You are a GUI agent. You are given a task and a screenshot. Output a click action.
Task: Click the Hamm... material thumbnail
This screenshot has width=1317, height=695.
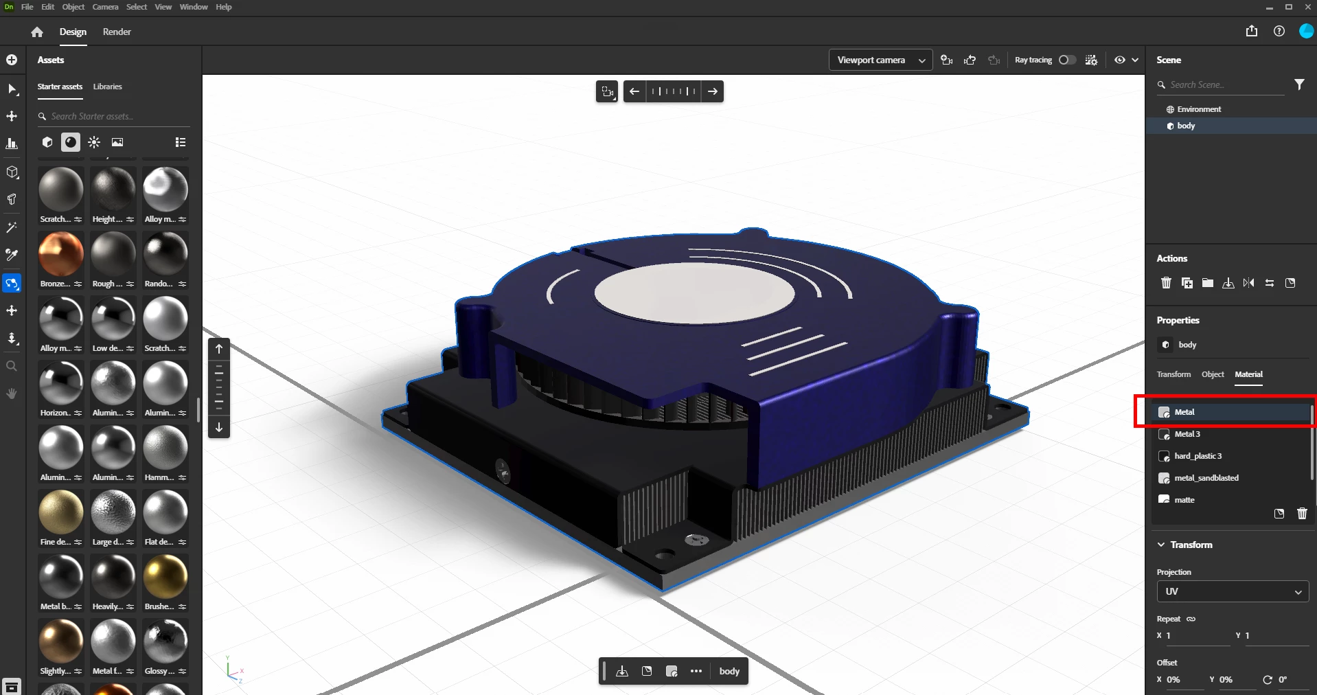pos(165,448)
